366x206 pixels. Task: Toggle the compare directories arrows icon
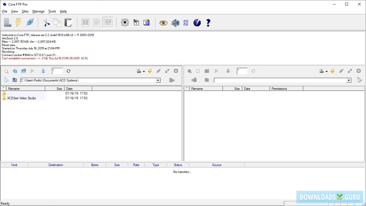pyautogui.click(x=185, y=23)
